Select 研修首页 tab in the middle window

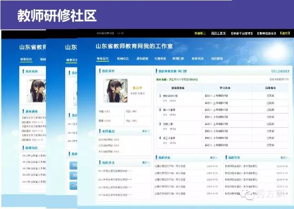tap(72, 60)
